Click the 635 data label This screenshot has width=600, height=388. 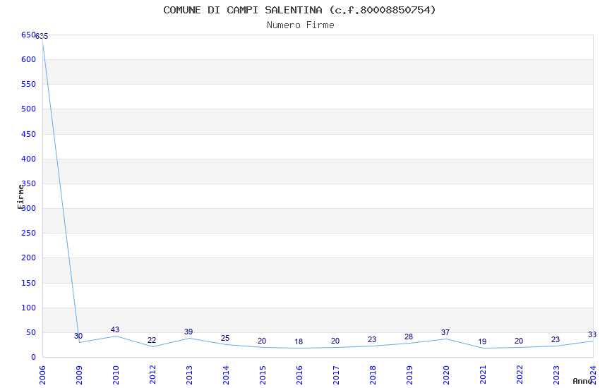click(42, 36)
